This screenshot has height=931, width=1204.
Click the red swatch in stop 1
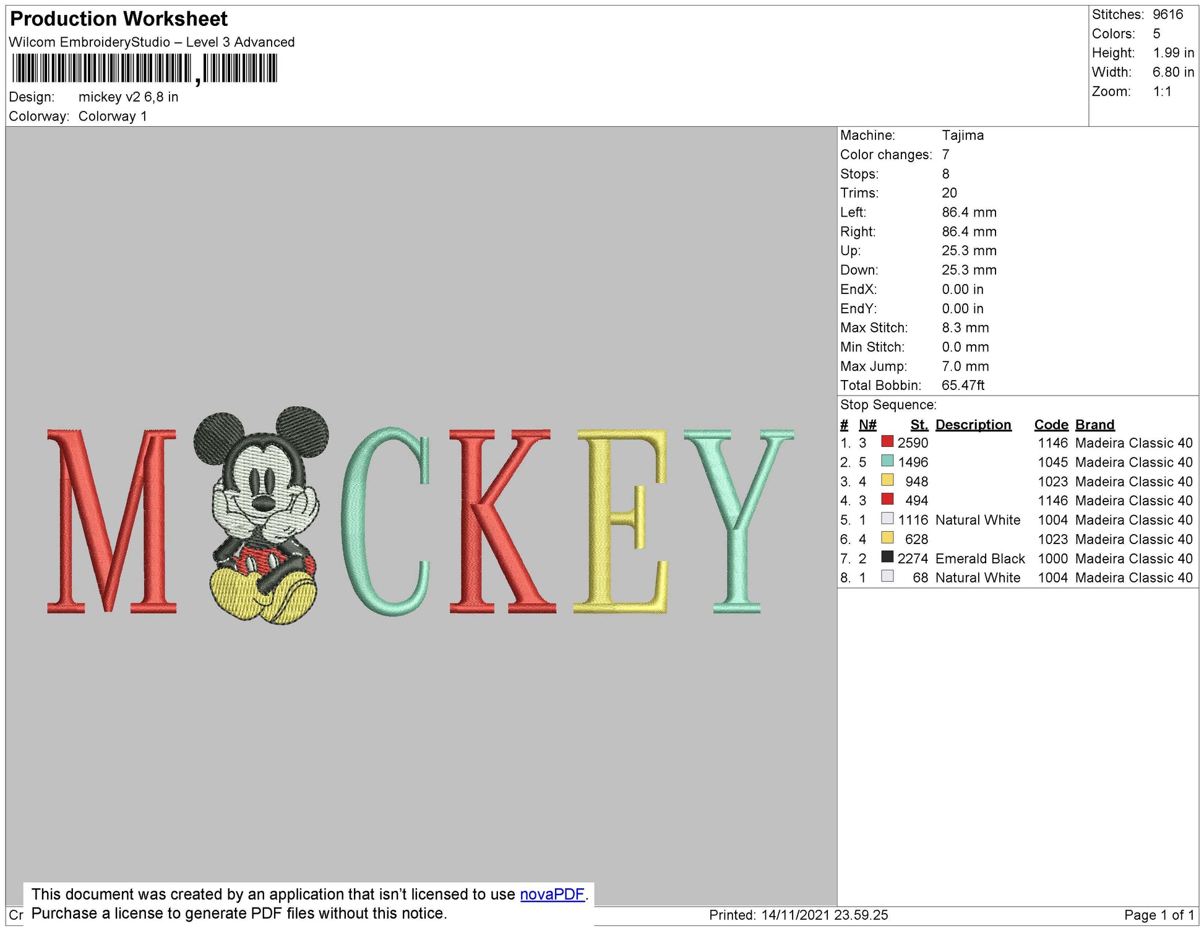point(887,441)
